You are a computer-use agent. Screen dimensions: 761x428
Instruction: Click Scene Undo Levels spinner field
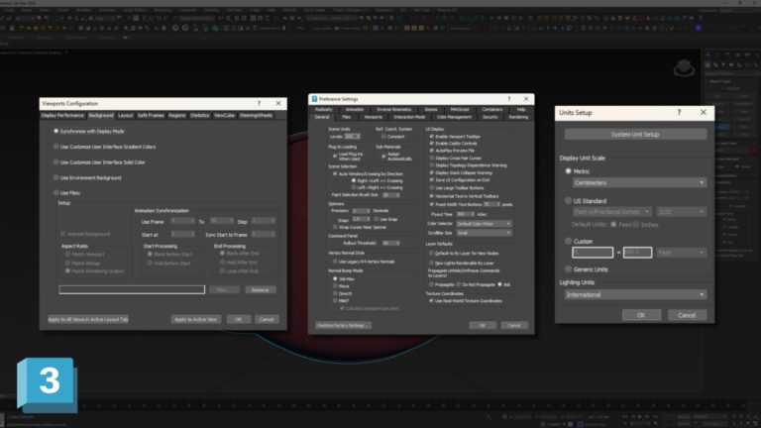click(x=352, y=137)
